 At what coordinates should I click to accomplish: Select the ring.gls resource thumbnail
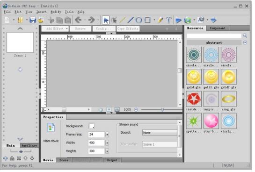click(x=228, y=99)
